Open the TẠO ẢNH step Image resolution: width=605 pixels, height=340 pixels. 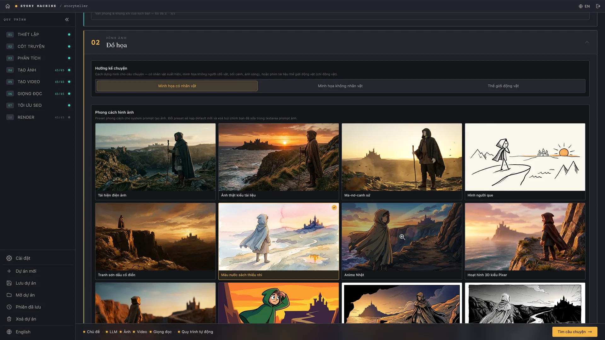(x=38, y=70)
